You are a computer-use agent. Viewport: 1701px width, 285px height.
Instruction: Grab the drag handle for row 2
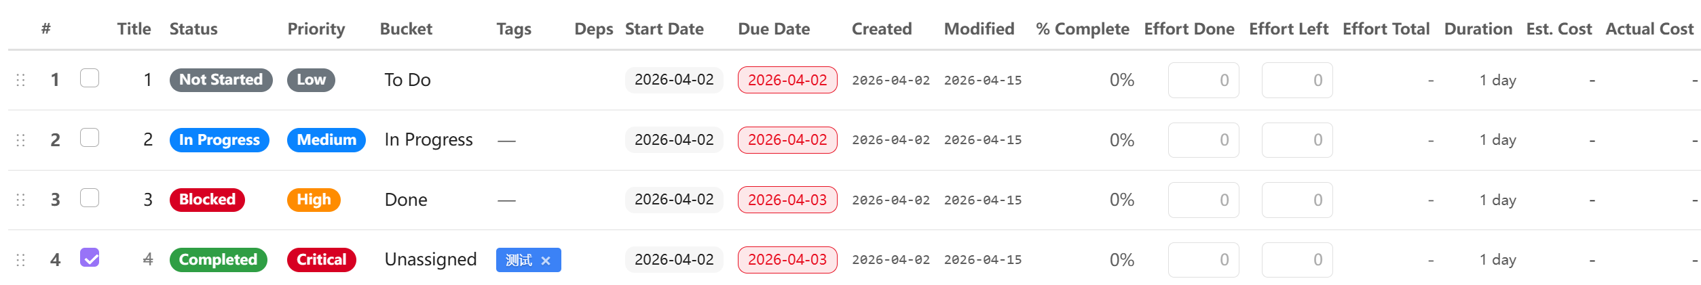coord(20,140)
